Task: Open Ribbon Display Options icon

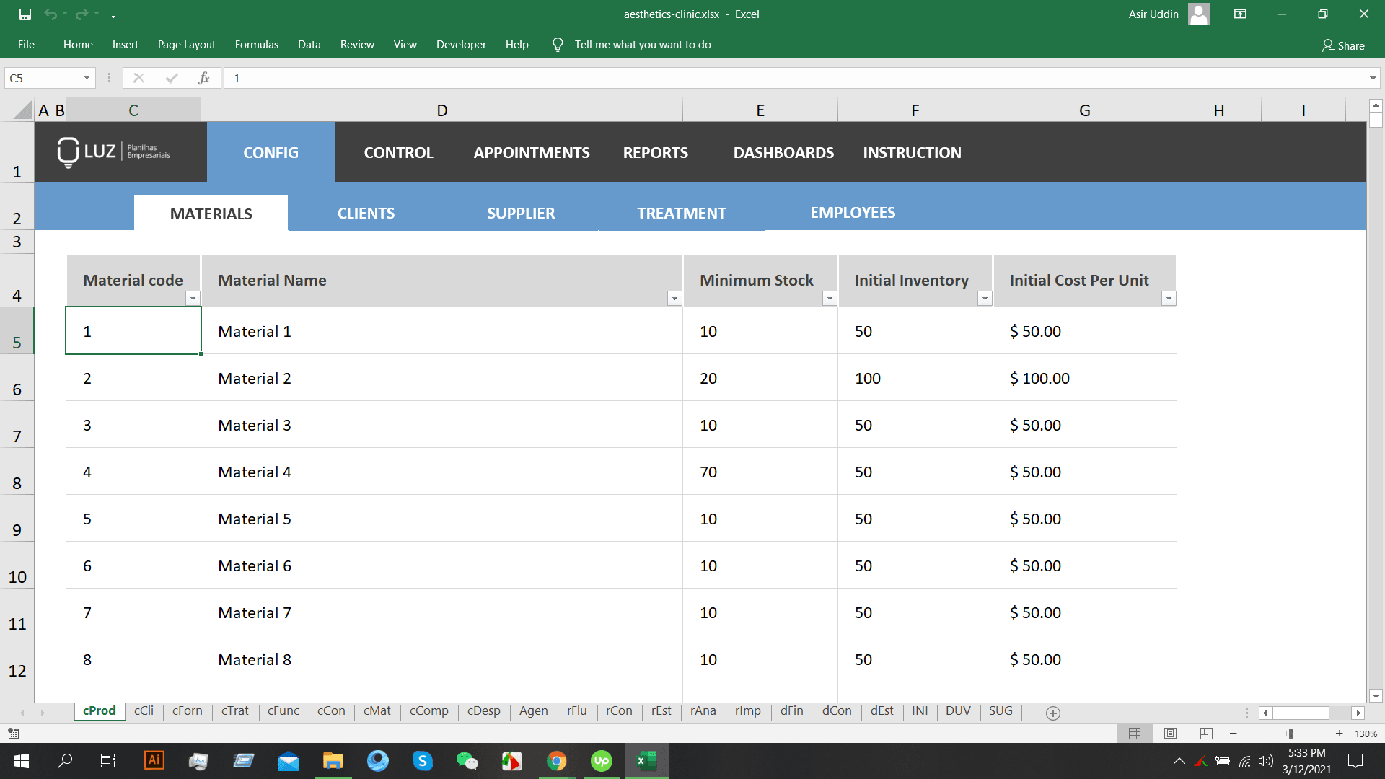Action: (x=1240, y=14)
